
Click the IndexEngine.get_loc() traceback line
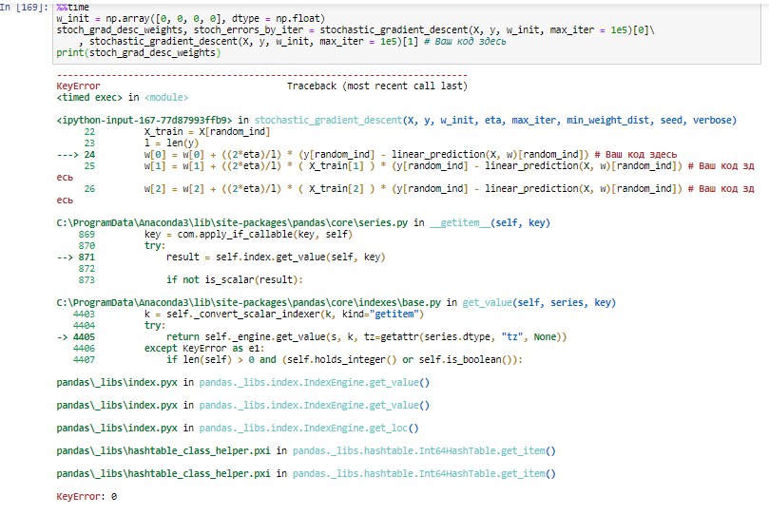(x=238, y=429)
